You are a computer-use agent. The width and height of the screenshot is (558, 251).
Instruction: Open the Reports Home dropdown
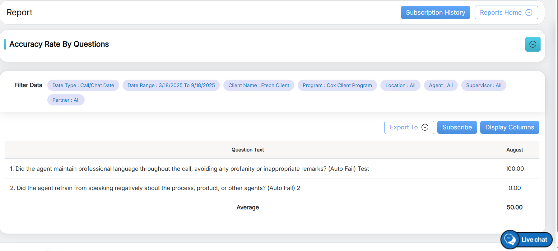coord(506,12)
